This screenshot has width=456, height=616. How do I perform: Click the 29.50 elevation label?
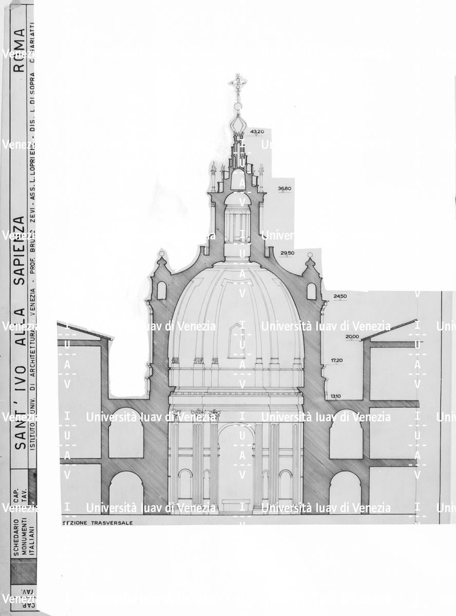click(287, 253)
